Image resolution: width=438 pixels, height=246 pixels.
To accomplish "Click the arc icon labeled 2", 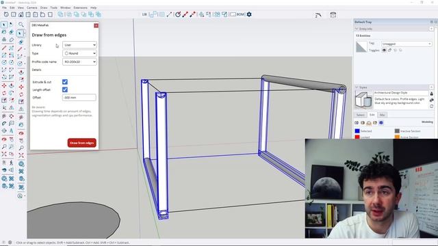I will point(318,15).
